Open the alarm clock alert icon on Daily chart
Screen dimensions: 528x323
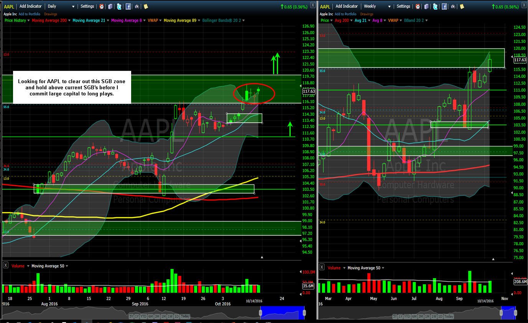pos(101,7)
